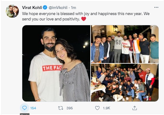Open the profile avatar picture
The width and height of the screenshot is (164, 115).
coord(12,11)
